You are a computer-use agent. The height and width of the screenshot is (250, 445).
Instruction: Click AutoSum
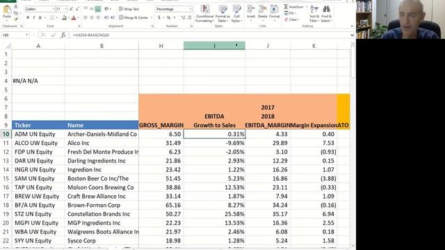coord(294,6)
